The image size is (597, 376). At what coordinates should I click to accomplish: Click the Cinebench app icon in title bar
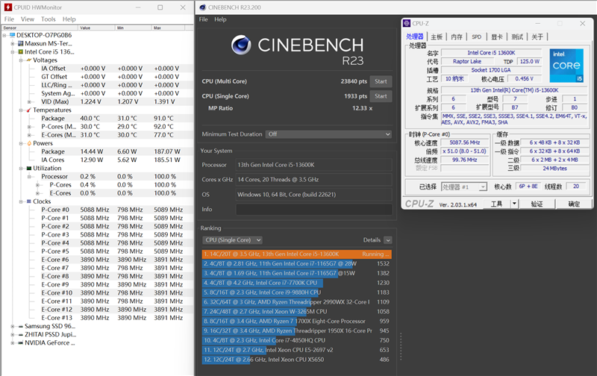(x=202, y=7)
